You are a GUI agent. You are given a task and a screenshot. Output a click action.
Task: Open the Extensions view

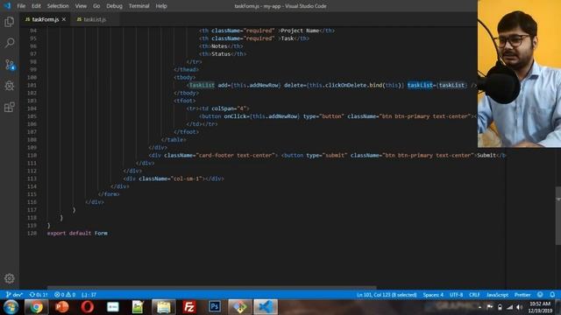(x=10, y=107)
